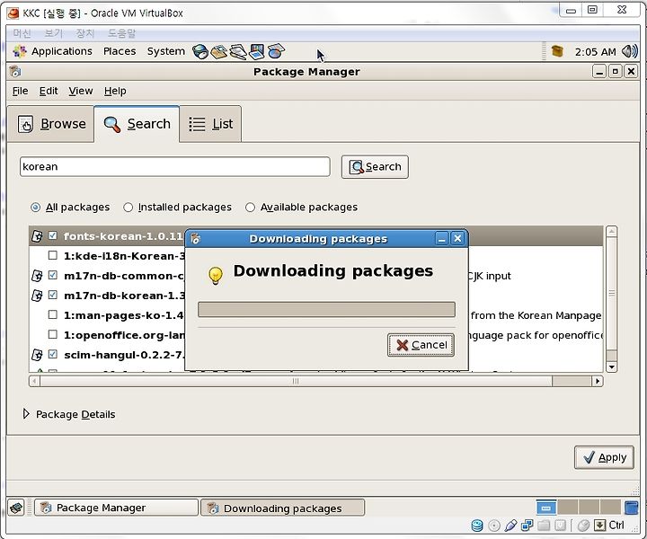This screenshot has width=647, height=539.
Task: Open the Edit menu
Action: [x=49, y=91]
